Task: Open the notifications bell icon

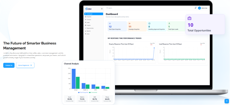Action: pyautogui.click(x=195, y=8)
